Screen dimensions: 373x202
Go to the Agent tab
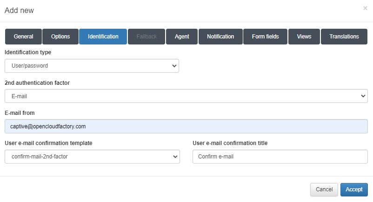click(x=182, y=37)
